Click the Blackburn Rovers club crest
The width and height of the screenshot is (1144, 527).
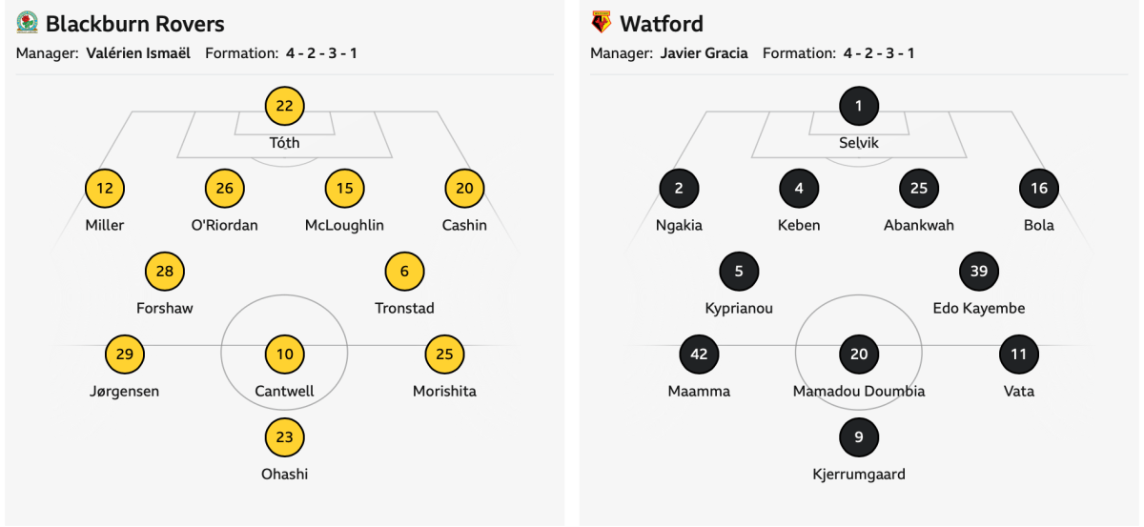[x=27, y=22]
